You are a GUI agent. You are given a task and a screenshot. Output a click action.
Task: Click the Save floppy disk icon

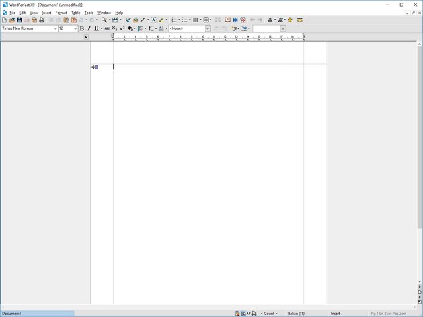point(19,20)
